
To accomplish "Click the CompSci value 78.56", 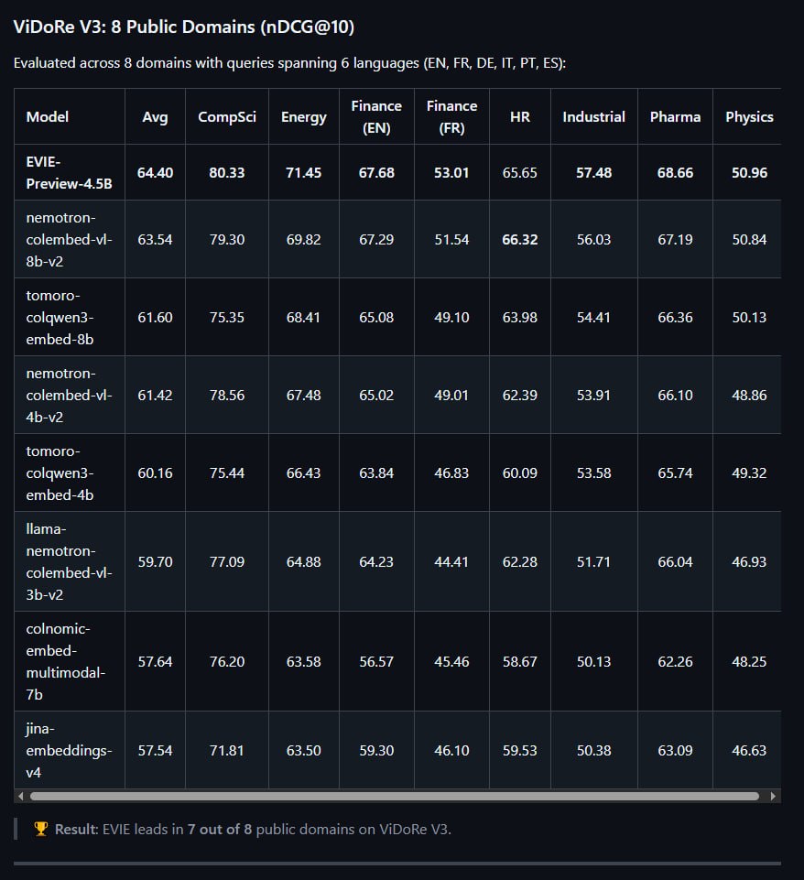I will [227, 395].
